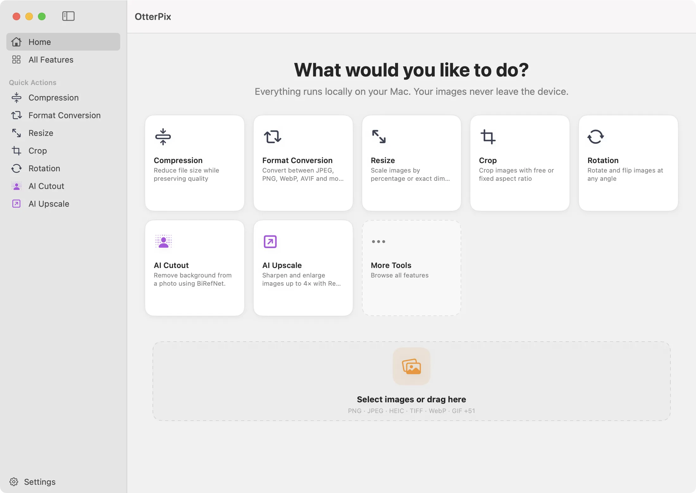Open Settings at the sidebar bottom

(33, 482)
